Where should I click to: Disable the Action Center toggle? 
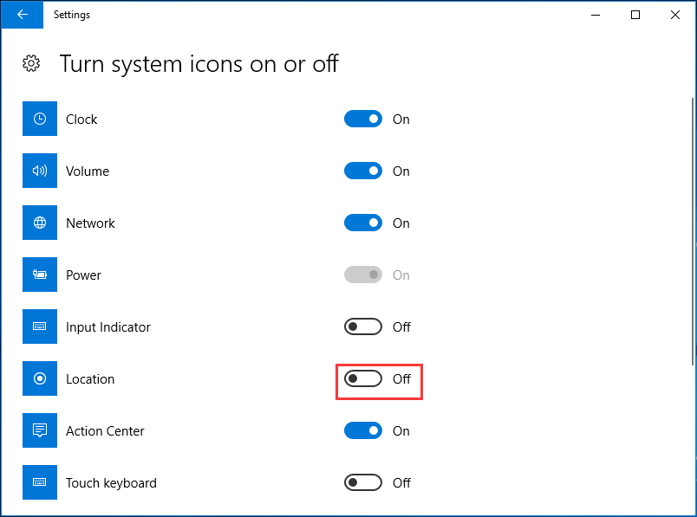pyautogui.click(x=363, y=430)
